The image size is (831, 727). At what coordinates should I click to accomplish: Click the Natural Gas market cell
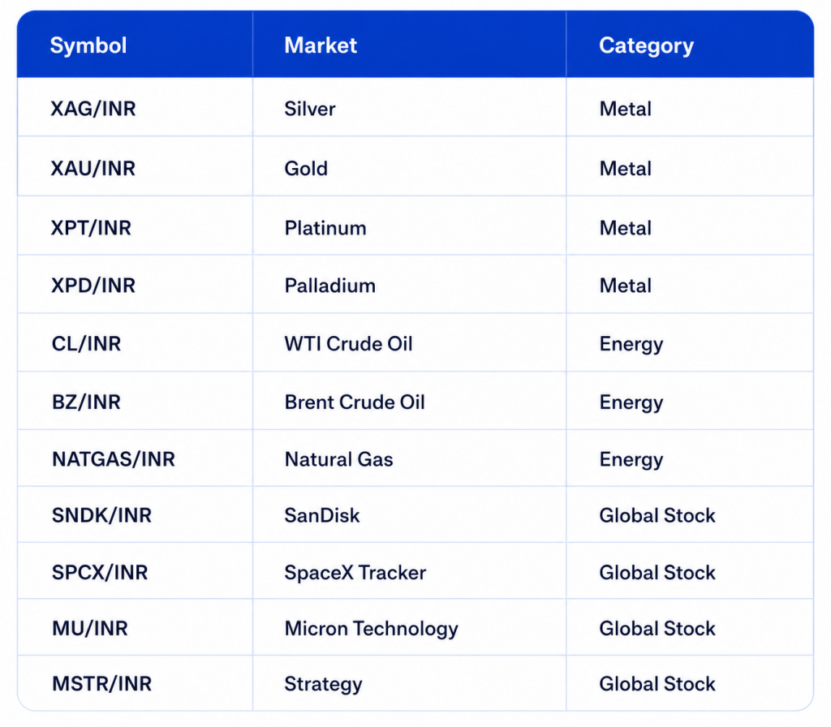(x=338, y=459)
